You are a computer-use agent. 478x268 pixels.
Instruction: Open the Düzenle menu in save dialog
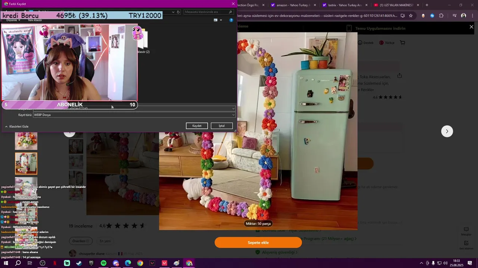(13, 20)
